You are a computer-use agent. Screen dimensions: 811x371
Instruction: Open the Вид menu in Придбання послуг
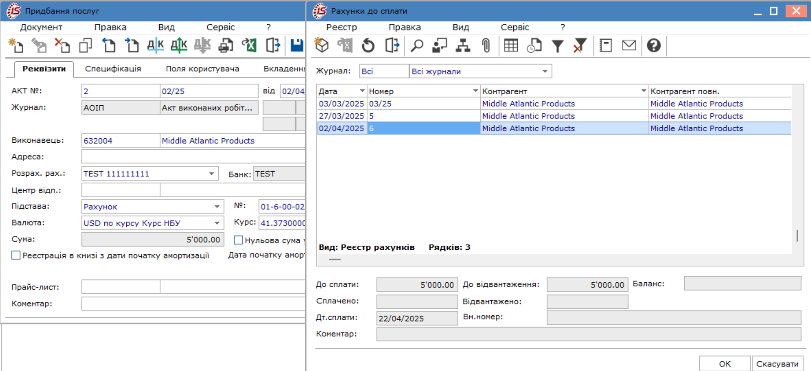click(166, 27)
